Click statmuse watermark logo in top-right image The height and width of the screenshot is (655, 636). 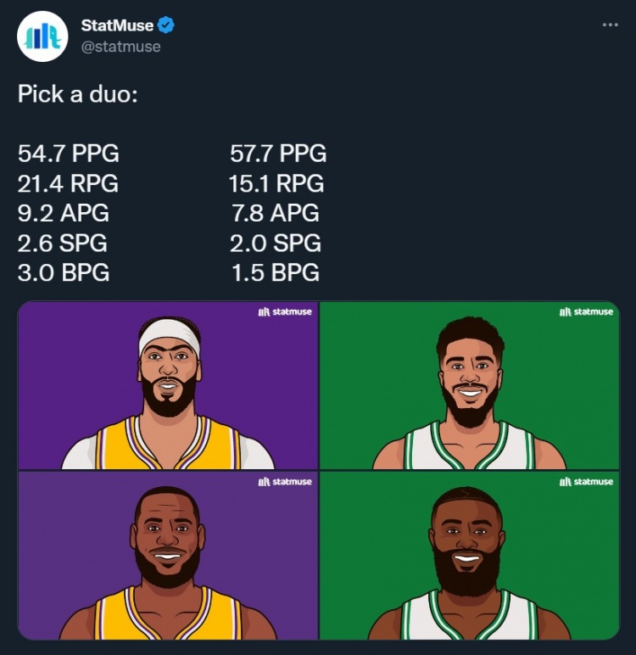(x=586, y=312)
